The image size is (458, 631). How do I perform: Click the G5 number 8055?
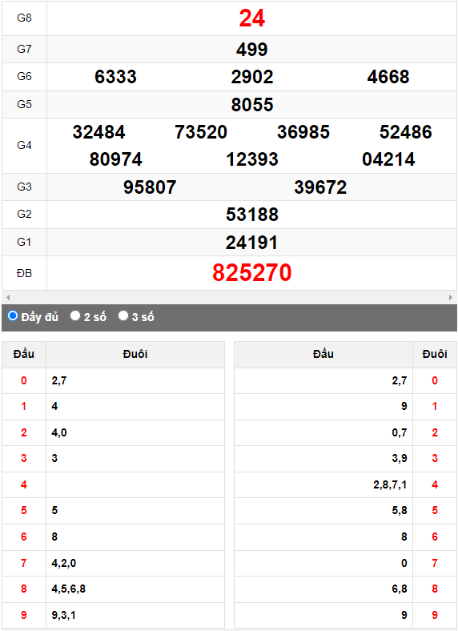click(252, 105)
